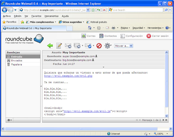Open the Edición menu

click(17, 16)
